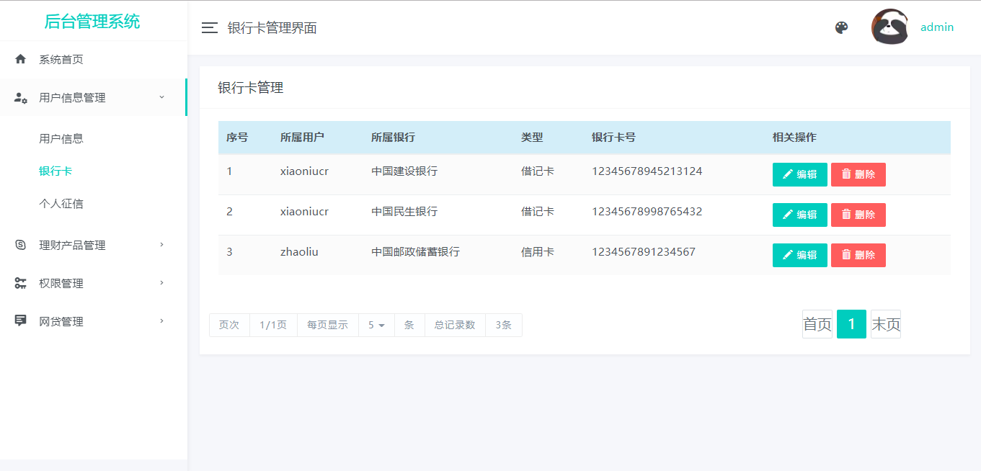Open the theme color palette icon

pyautogui.click(x=841, y=27)
